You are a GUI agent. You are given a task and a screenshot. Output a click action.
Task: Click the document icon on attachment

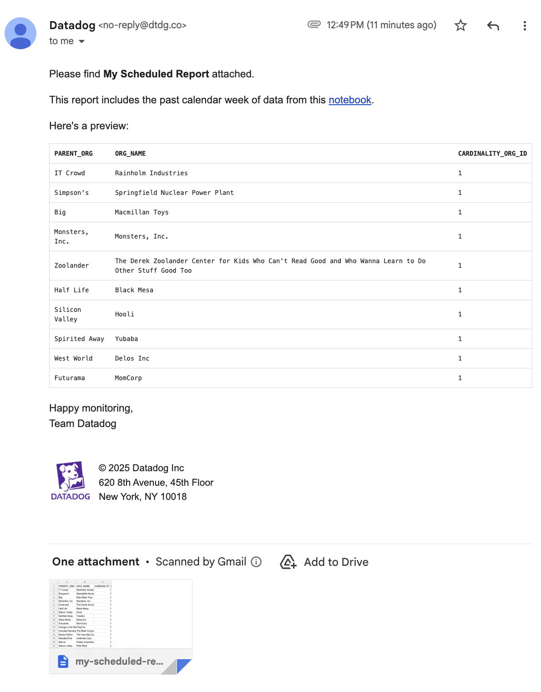click(x=63, y=661)
